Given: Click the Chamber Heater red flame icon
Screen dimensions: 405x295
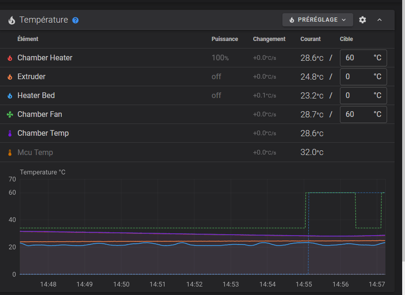Looking at the screenshot, I should coord(10,58).
